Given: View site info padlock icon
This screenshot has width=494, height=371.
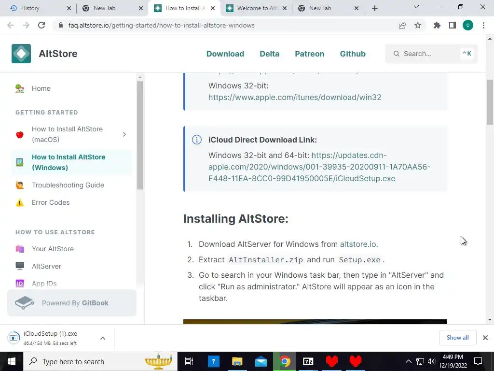Looking at the screenshot, I should tap(61, 25).
